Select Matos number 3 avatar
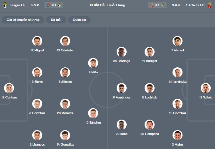This screenshot has width=215, height=149. point(177,135)
